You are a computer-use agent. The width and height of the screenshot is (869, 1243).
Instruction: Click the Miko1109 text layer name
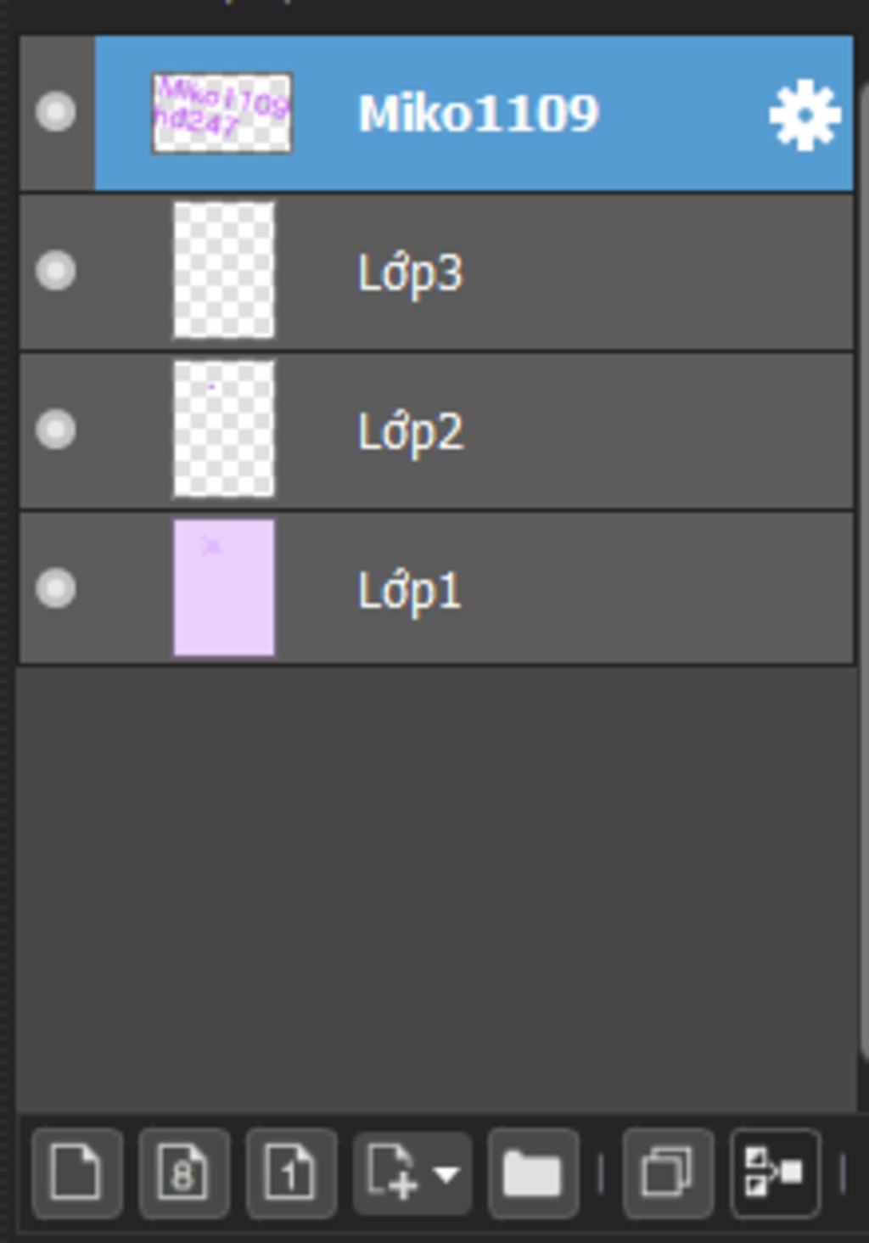[479, 113]
